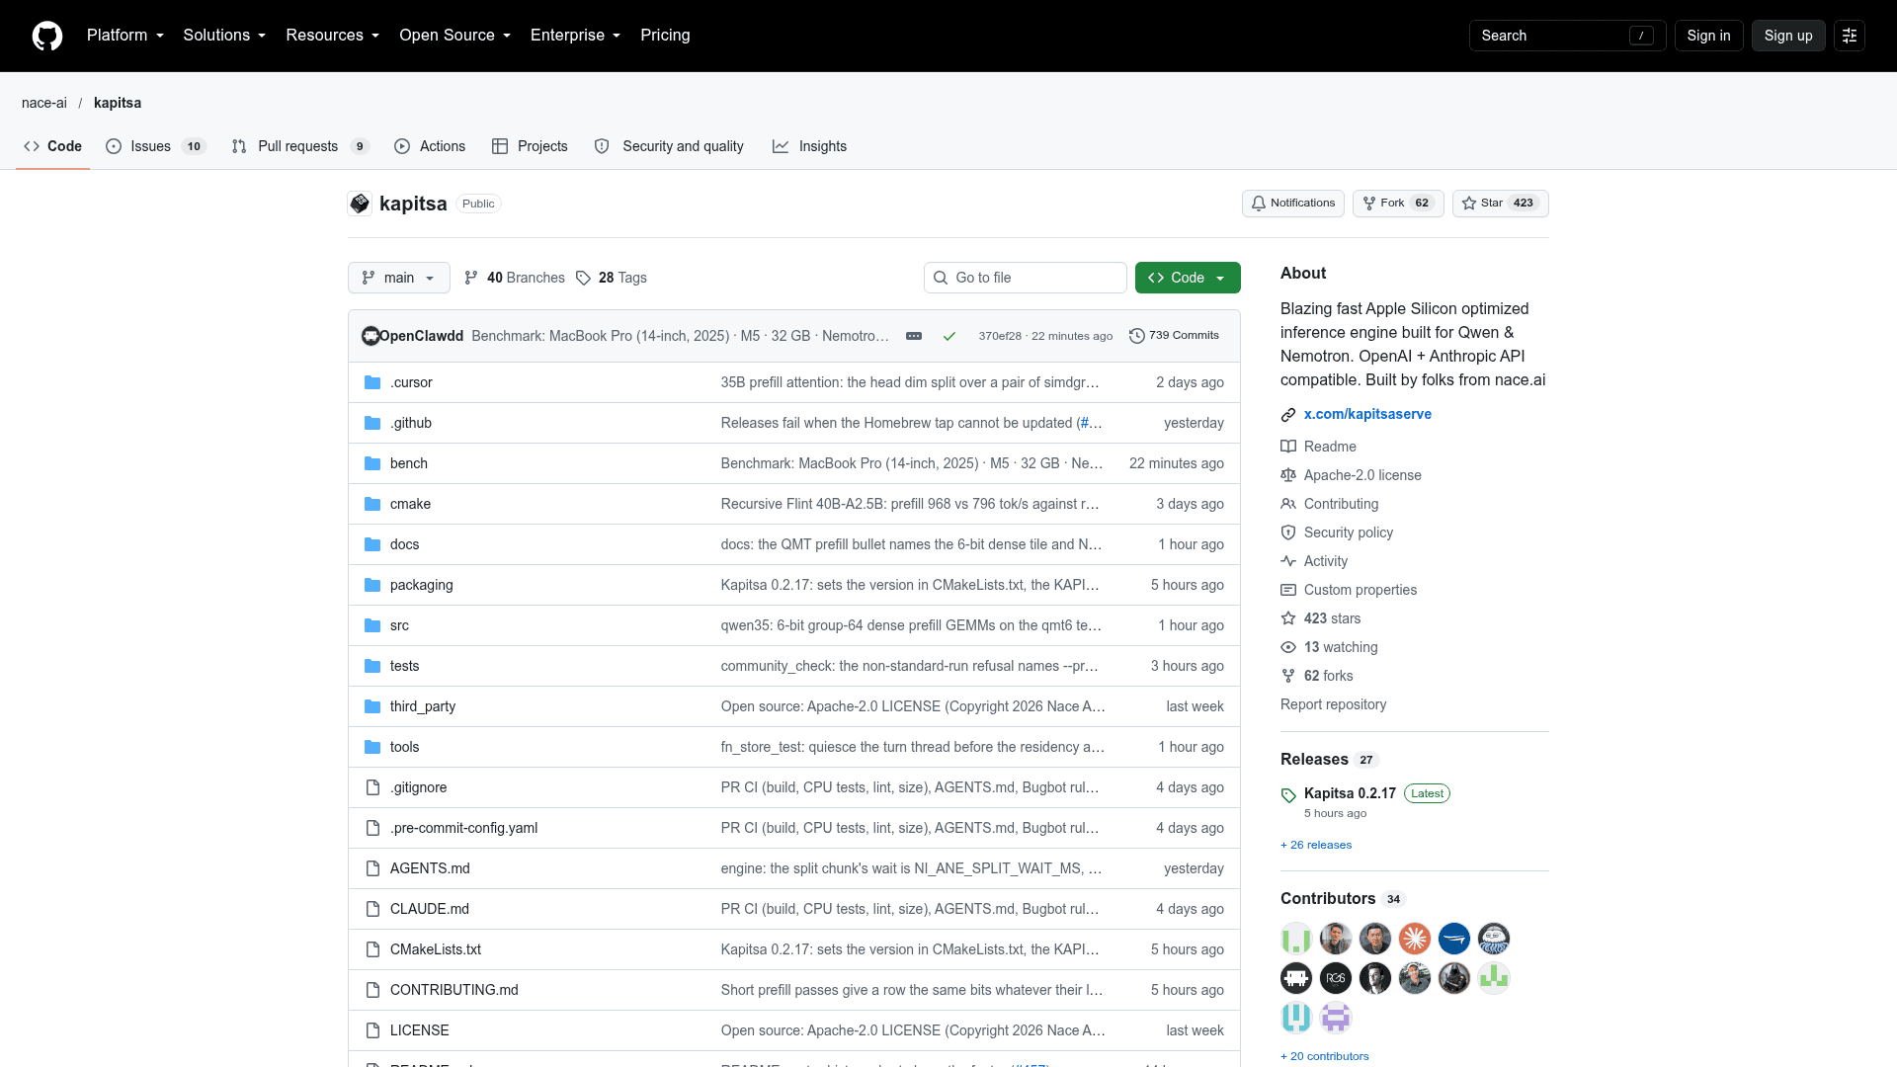The height and width of the screenshot is (1067, 1897).
Task: Click the kapitsa repository avatar icon
Action: pyautogui.click(x=360, y=204)
